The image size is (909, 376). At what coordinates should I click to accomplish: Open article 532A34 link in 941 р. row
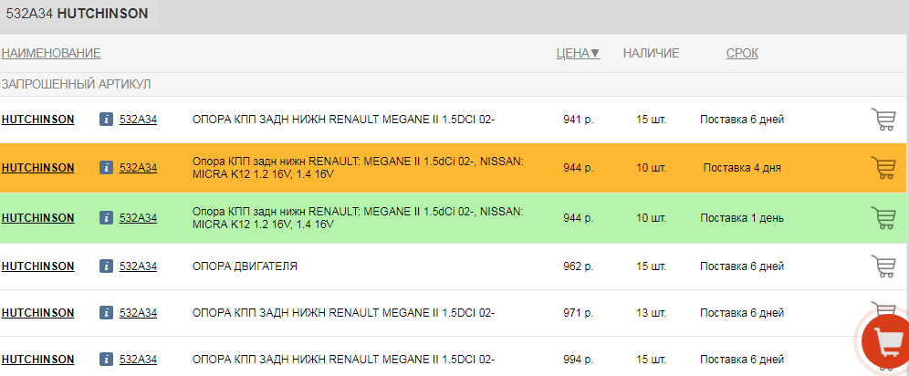138,120
